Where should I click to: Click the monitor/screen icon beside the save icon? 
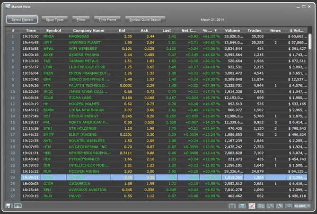tap(18, 206)
